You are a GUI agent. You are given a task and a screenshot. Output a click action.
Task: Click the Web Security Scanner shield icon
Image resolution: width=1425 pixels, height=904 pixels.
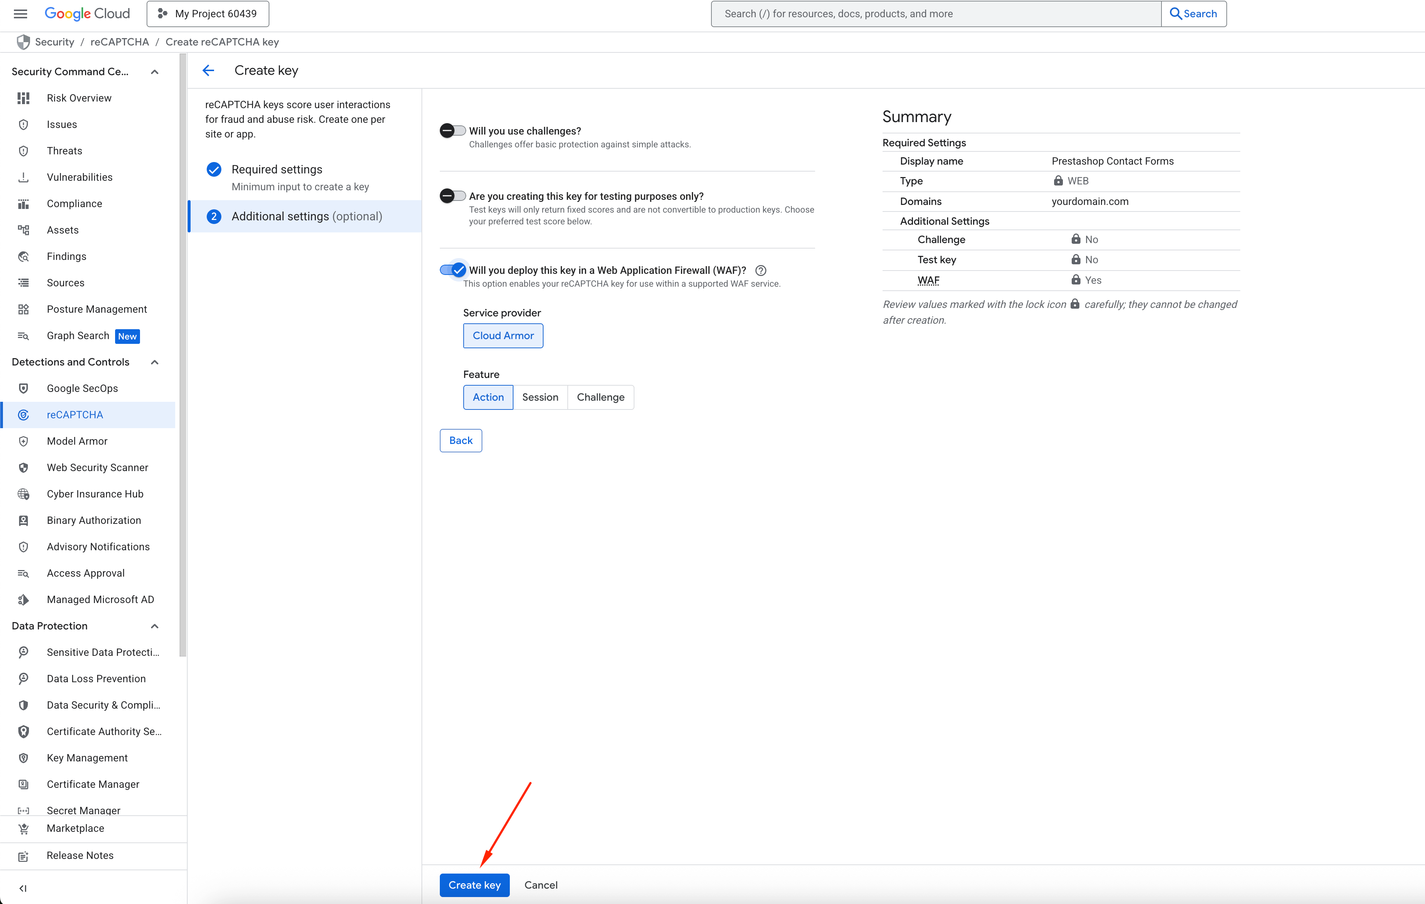point(24,468)
